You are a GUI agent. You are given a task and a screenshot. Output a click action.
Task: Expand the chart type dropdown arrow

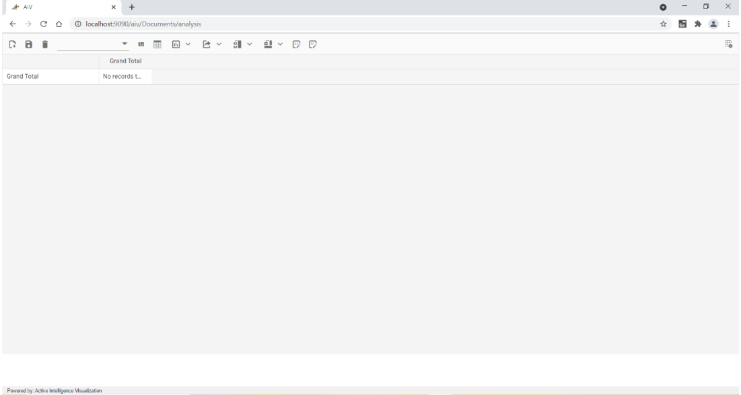[x=188, y=44]
